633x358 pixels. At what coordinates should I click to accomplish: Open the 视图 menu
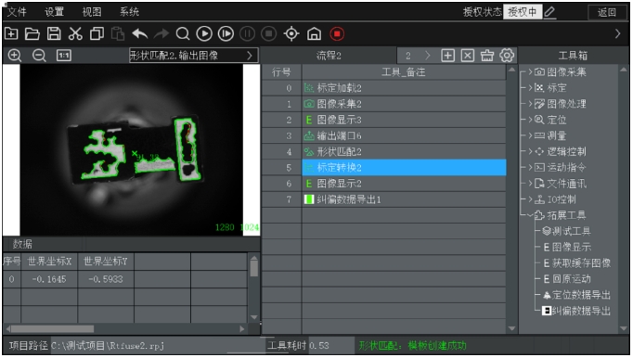pos(92,12)
